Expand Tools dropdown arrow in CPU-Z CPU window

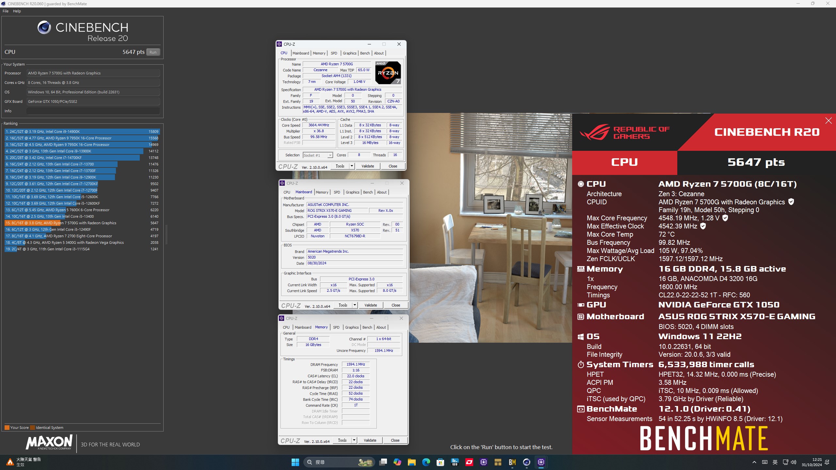tap(352, 166)
